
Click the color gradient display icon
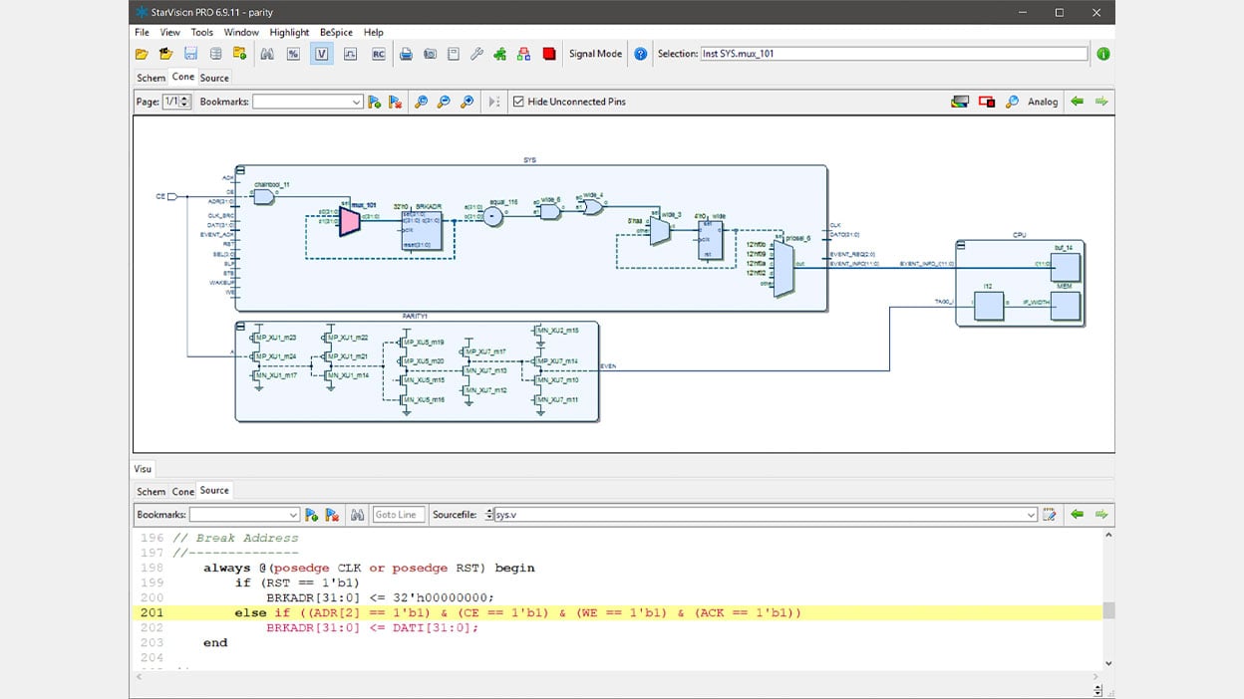(x=960, y=102)
